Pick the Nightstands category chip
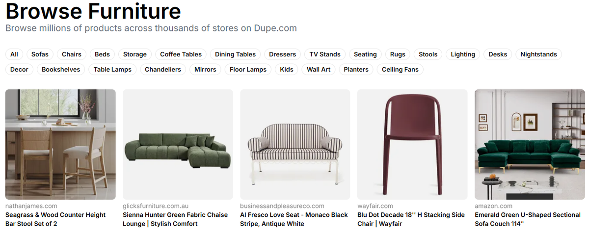Image resolution: width=589 pixels, height=233 pixels. click(539, 54)
